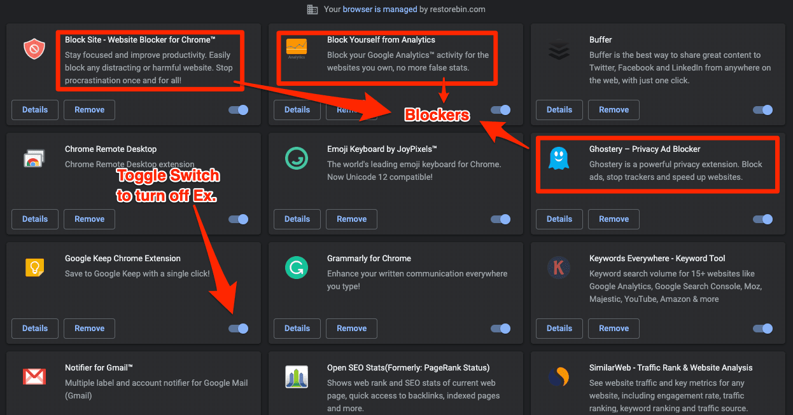793x415 pixels.
Task: Click 'Notifier for Gmail™' title text
Action: (99, 368)
